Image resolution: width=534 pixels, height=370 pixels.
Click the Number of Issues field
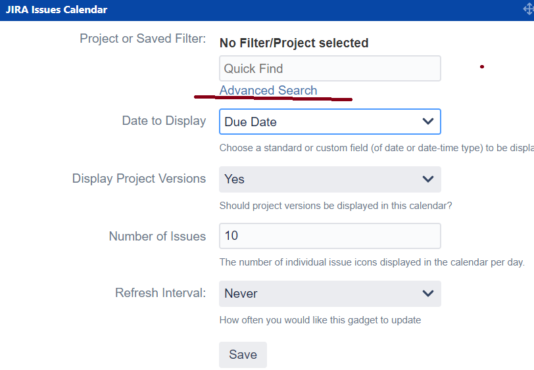(x=330, y=236)
